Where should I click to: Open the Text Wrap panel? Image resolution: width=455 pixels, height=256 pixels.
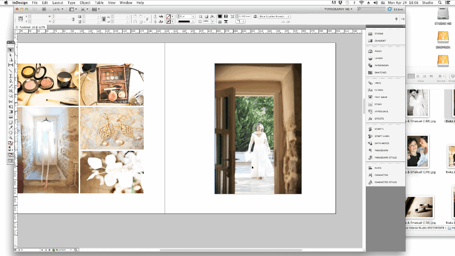381,97
